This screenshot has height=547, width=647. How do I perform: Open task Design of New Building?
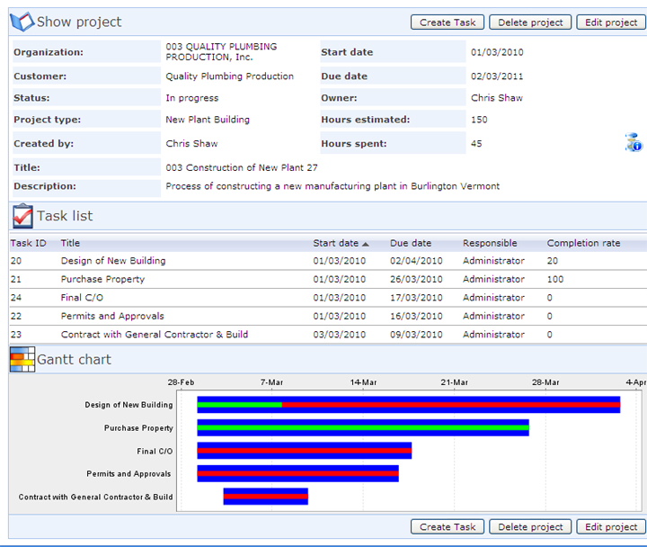tap(113, 261)
